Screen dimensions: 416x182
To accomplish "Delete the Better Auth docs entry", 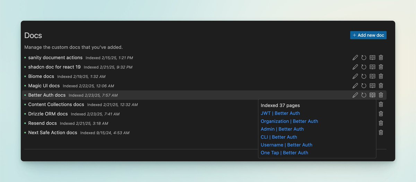I will pyautogui.click(x=381, y=95).
